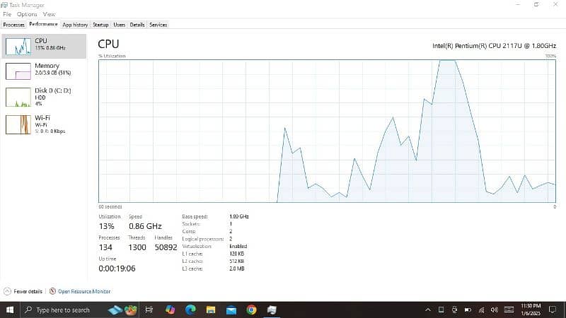This screenshot has height=318, width=566.
Task: Click the Copilot icon on taskbar
Action: pos(170,310)
